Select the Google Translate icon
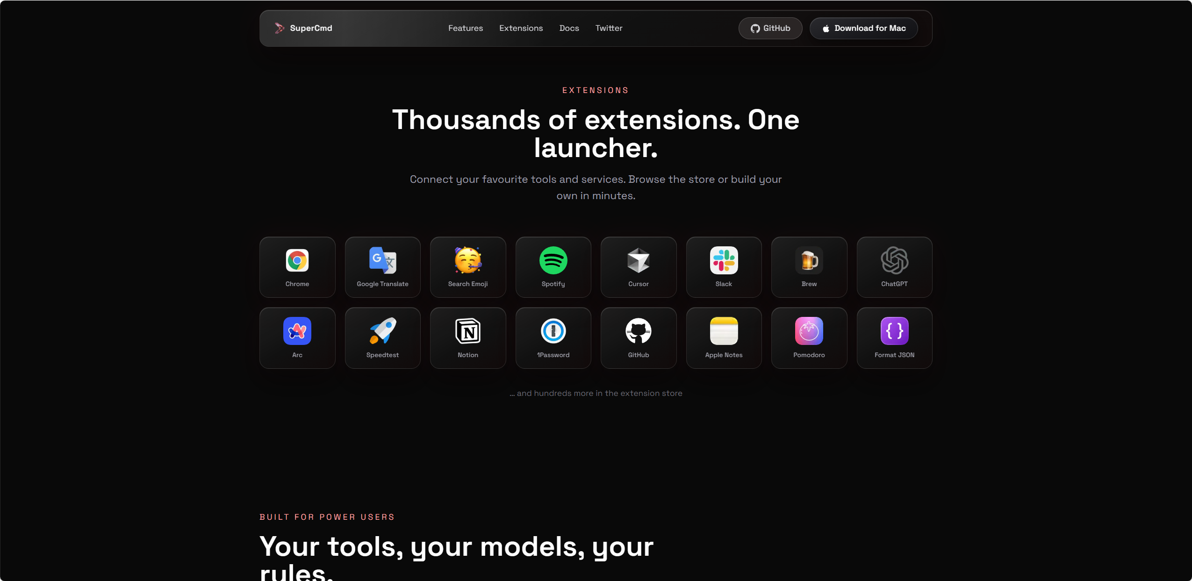 pos(382,260)
